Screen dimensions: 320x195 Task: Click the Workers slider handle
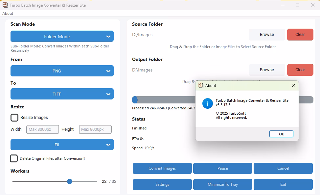[70, 181]
